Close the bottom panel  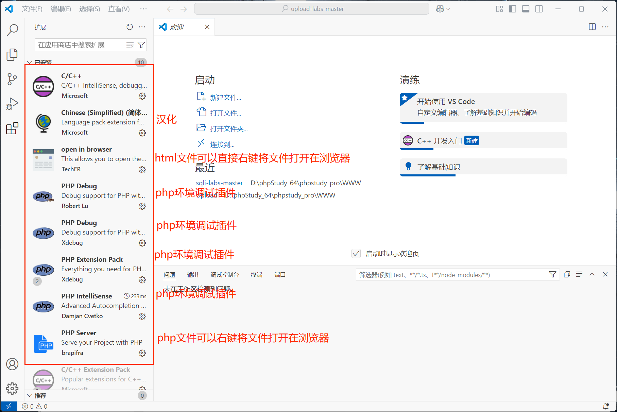click(605, 274)
